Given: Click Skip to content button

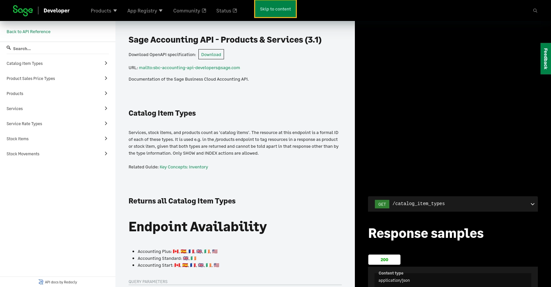Looking at the screenshot, I should [275, 9].
